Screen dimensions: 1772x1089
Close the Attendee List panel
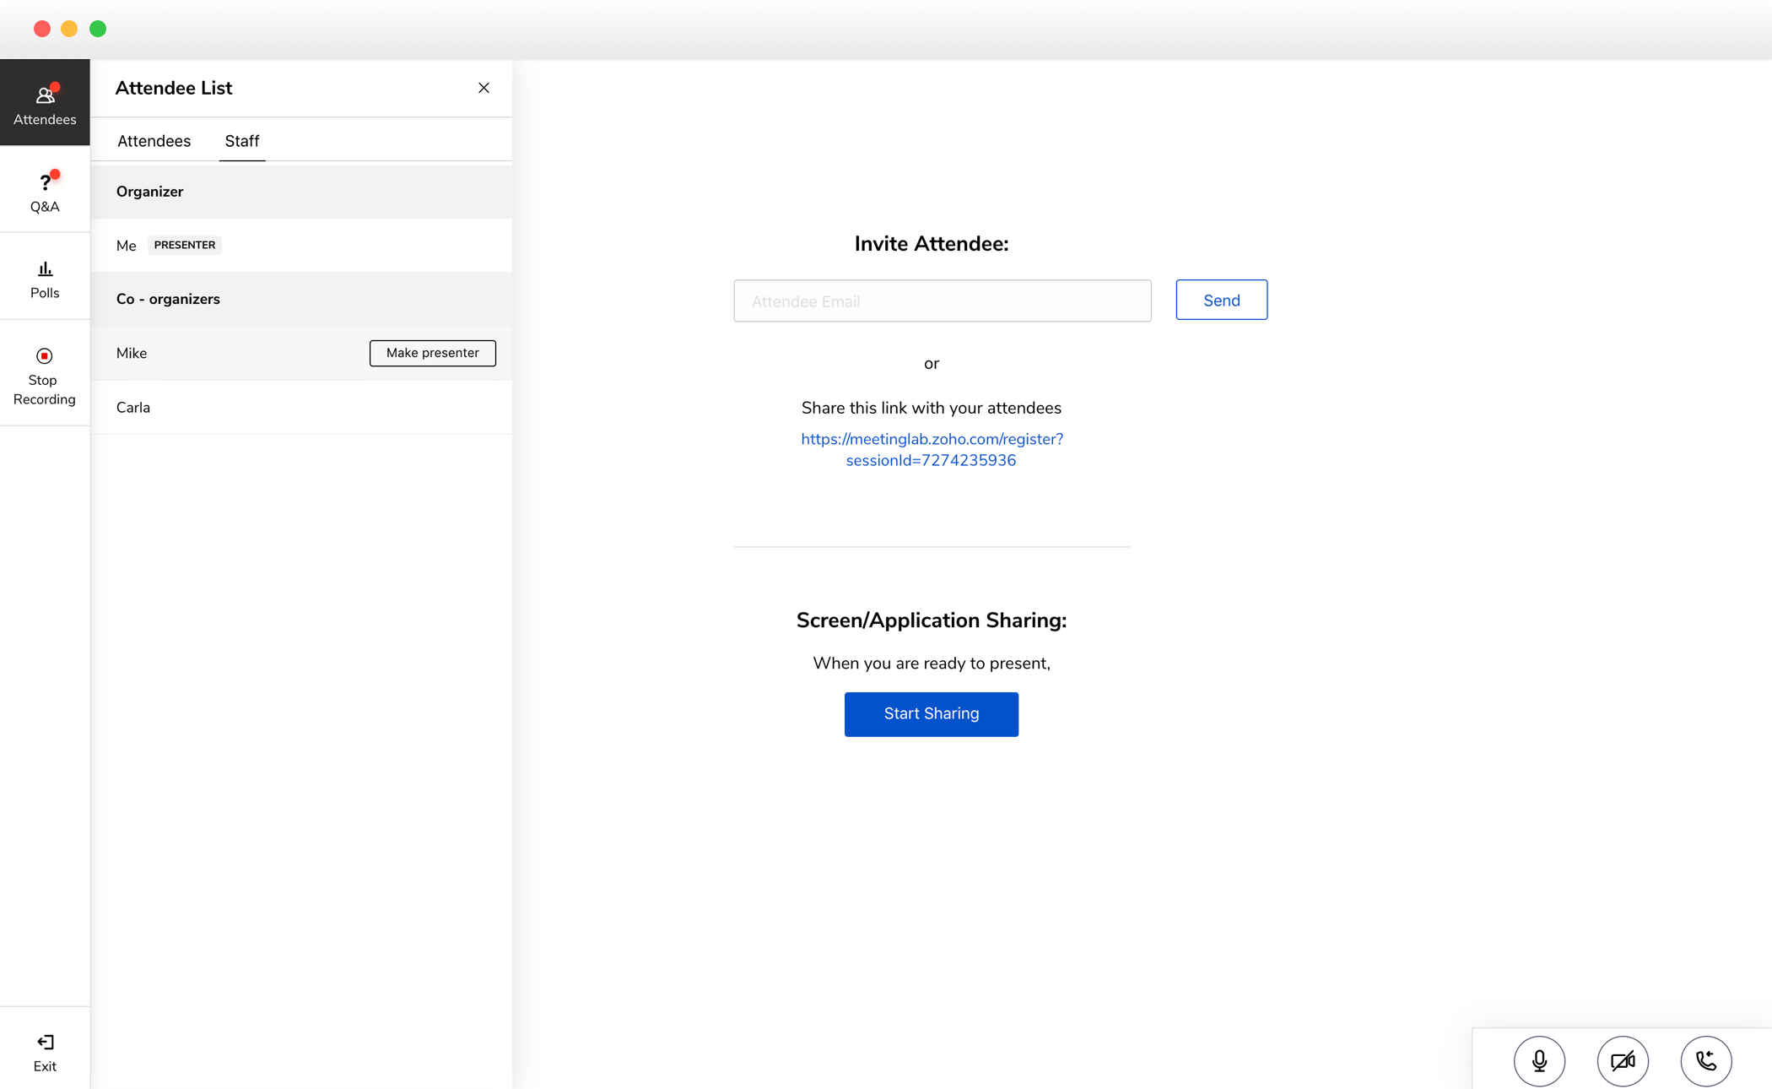coord(484,88)
